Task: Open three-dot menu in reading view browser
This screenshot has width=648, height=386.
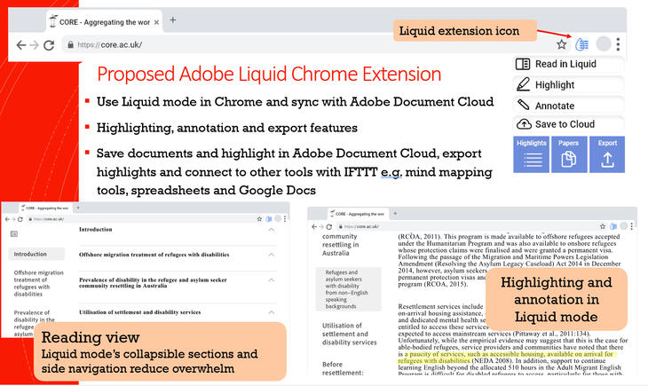Action: (285, 219)
